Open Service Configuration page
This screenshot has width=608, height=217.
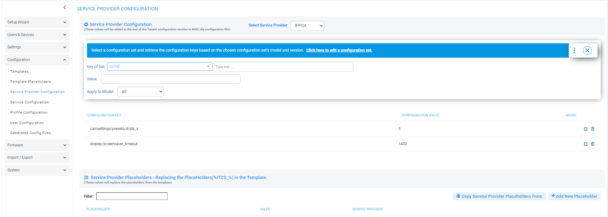point(29,102)
